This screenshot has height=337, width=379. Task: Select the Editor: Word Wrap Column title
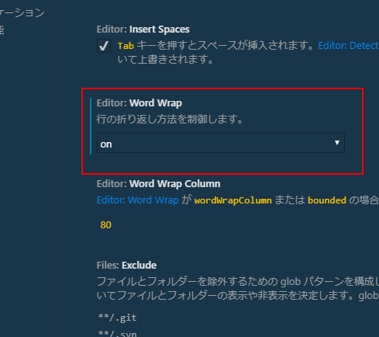pos(158,184)
